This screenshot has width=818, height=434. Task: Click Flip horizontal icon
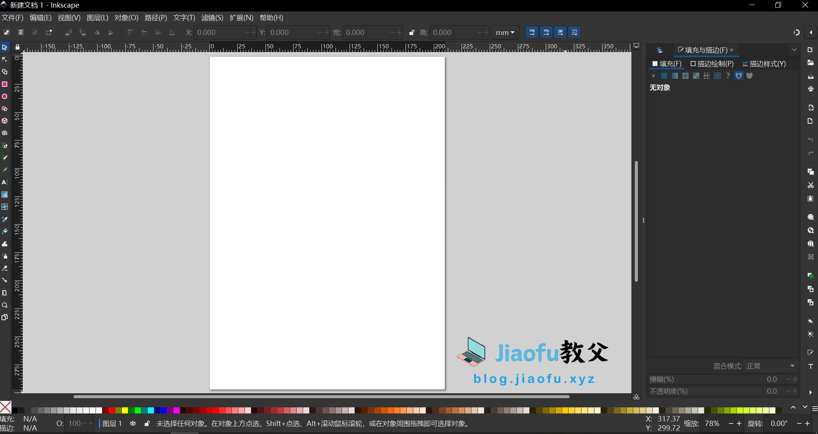click(97, 32)
